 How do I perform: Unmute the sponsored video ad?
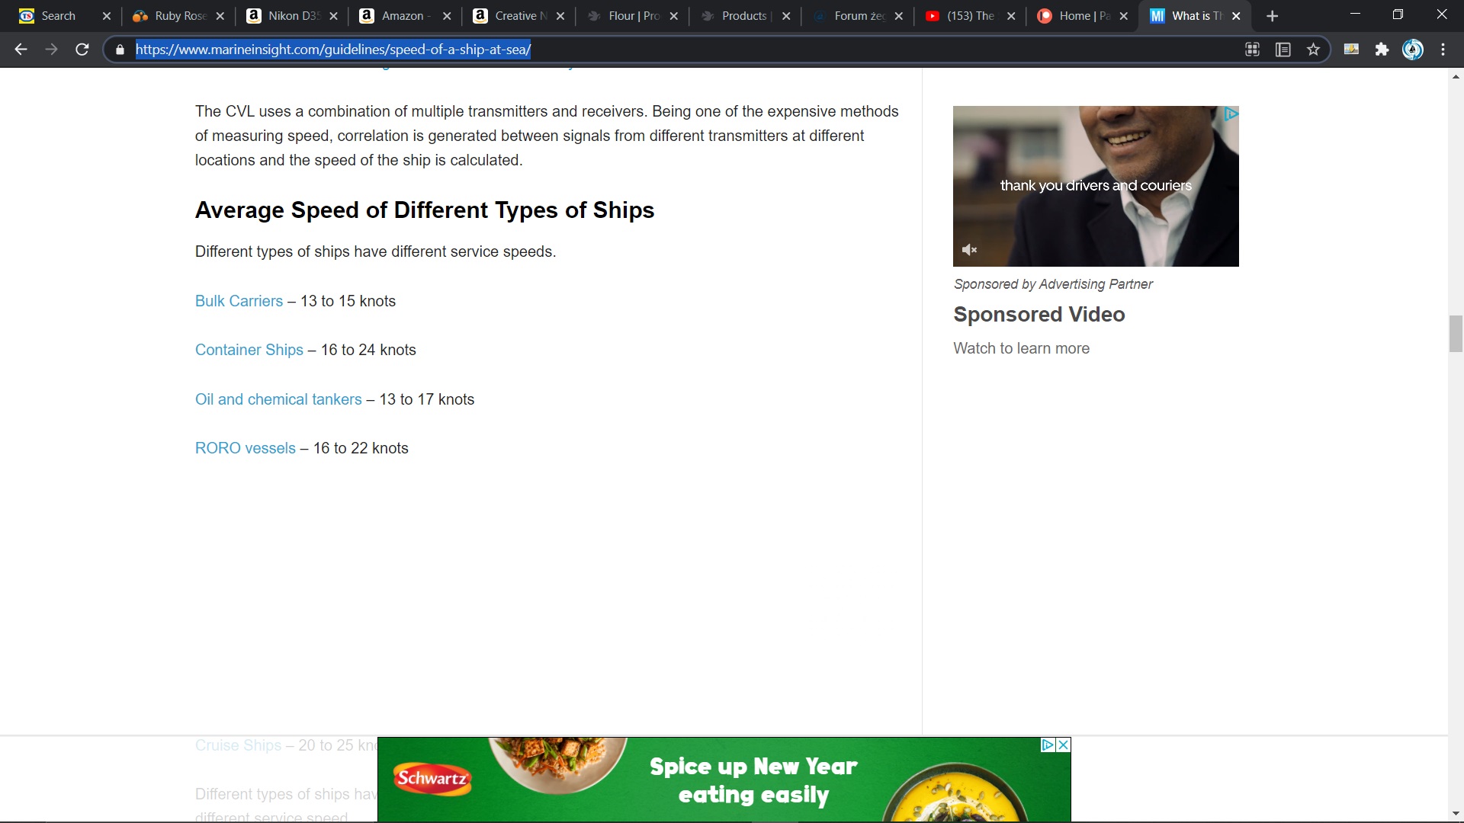click(969, 250)
